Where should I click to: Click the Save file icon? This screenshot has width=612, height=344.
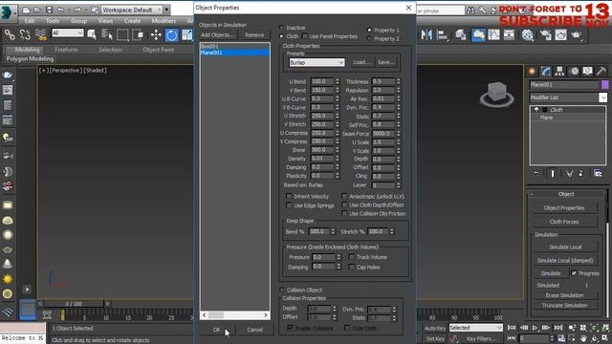coord(49,10)
